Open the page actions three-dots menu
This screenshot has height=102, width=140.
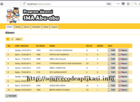pos(118,4)
